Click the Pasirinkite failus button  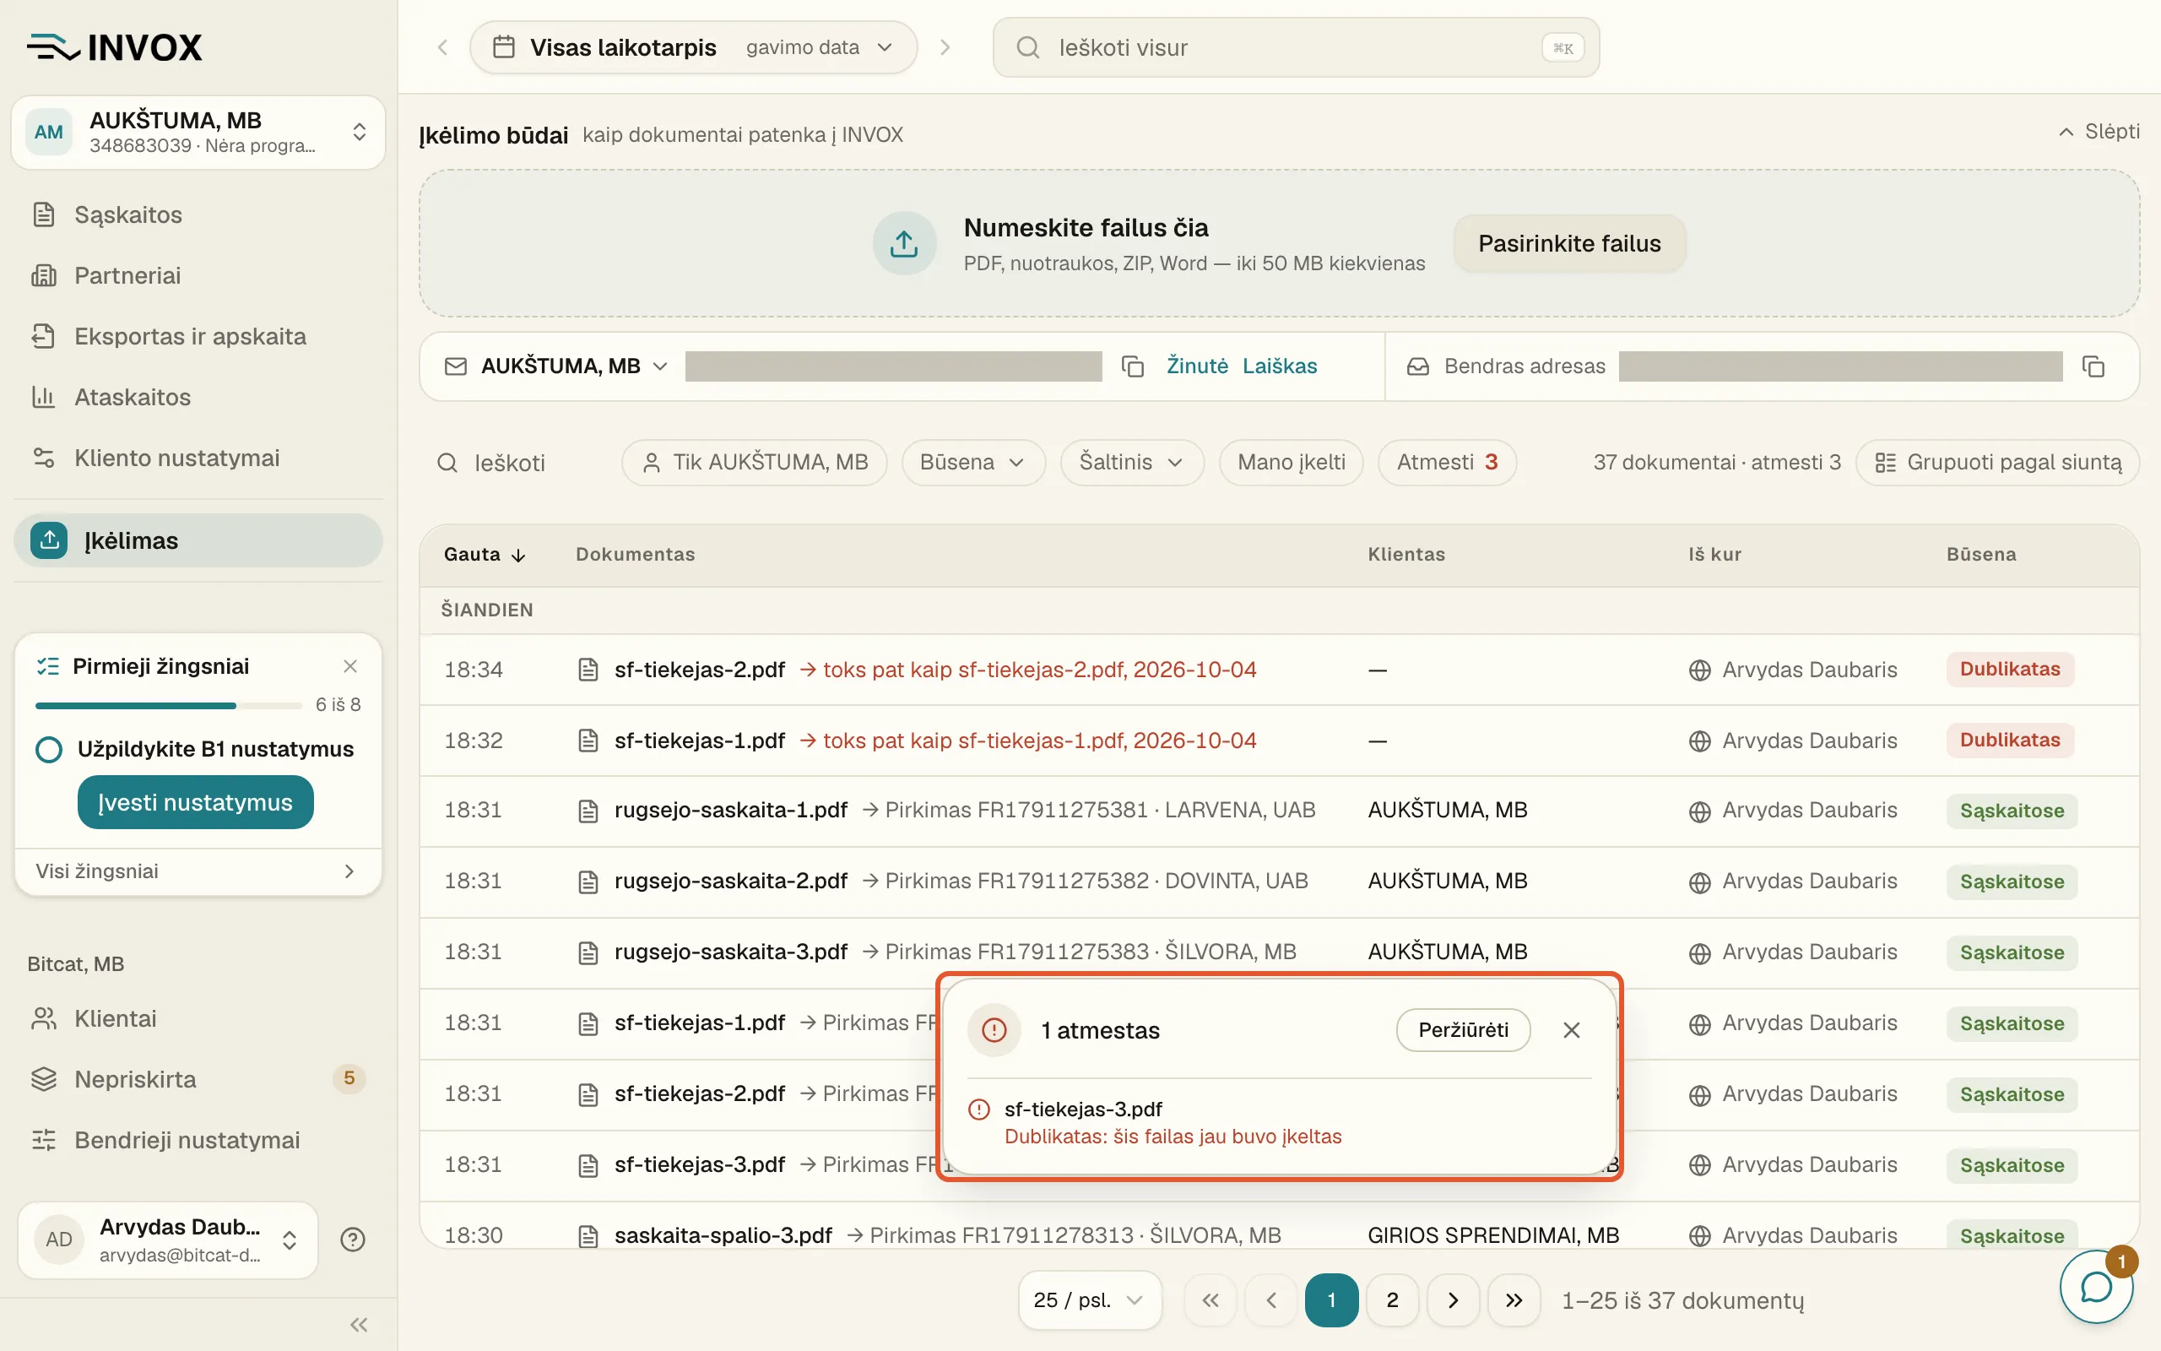click(1569, 243)
